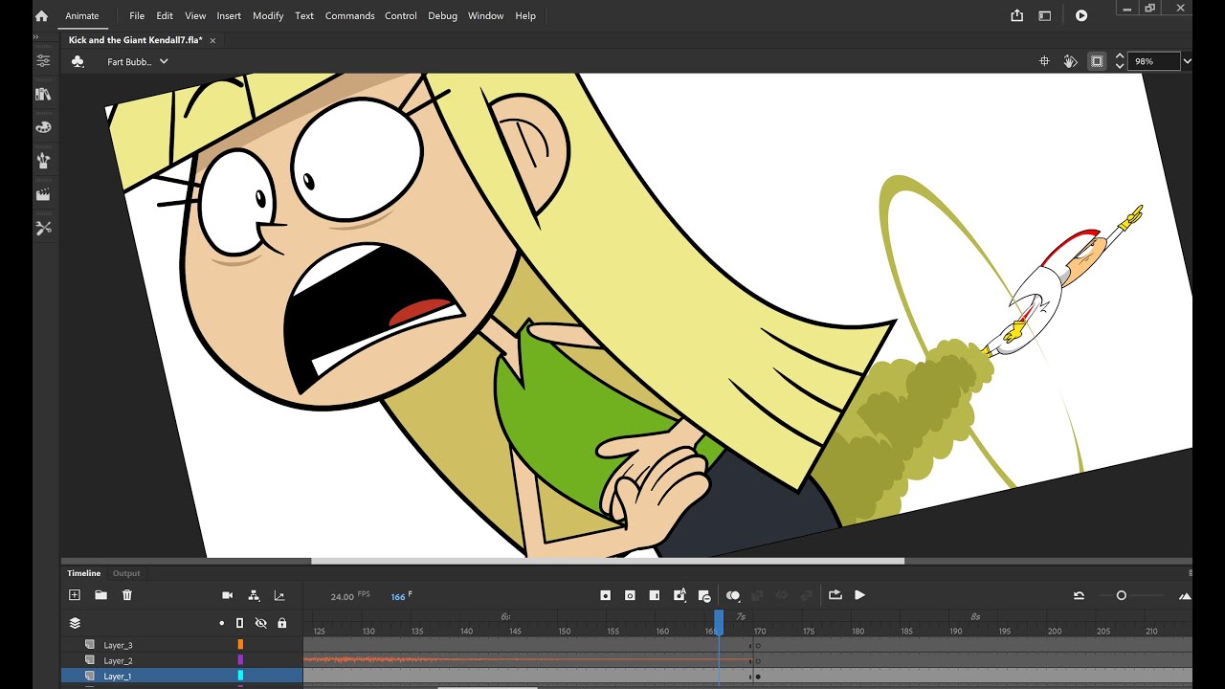The width and height of the screenshot is (1225, 689).
Task: Insert a frame from the timeline toolbar
Action: (655, 595)
